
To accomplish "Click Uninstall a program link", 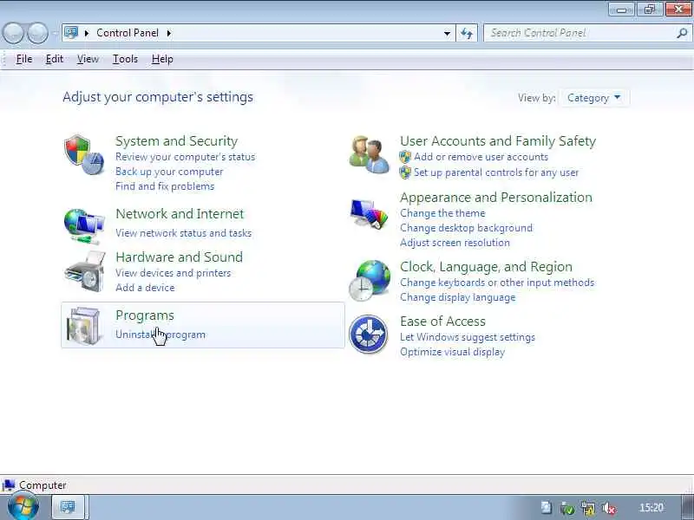I will [160, 335].
